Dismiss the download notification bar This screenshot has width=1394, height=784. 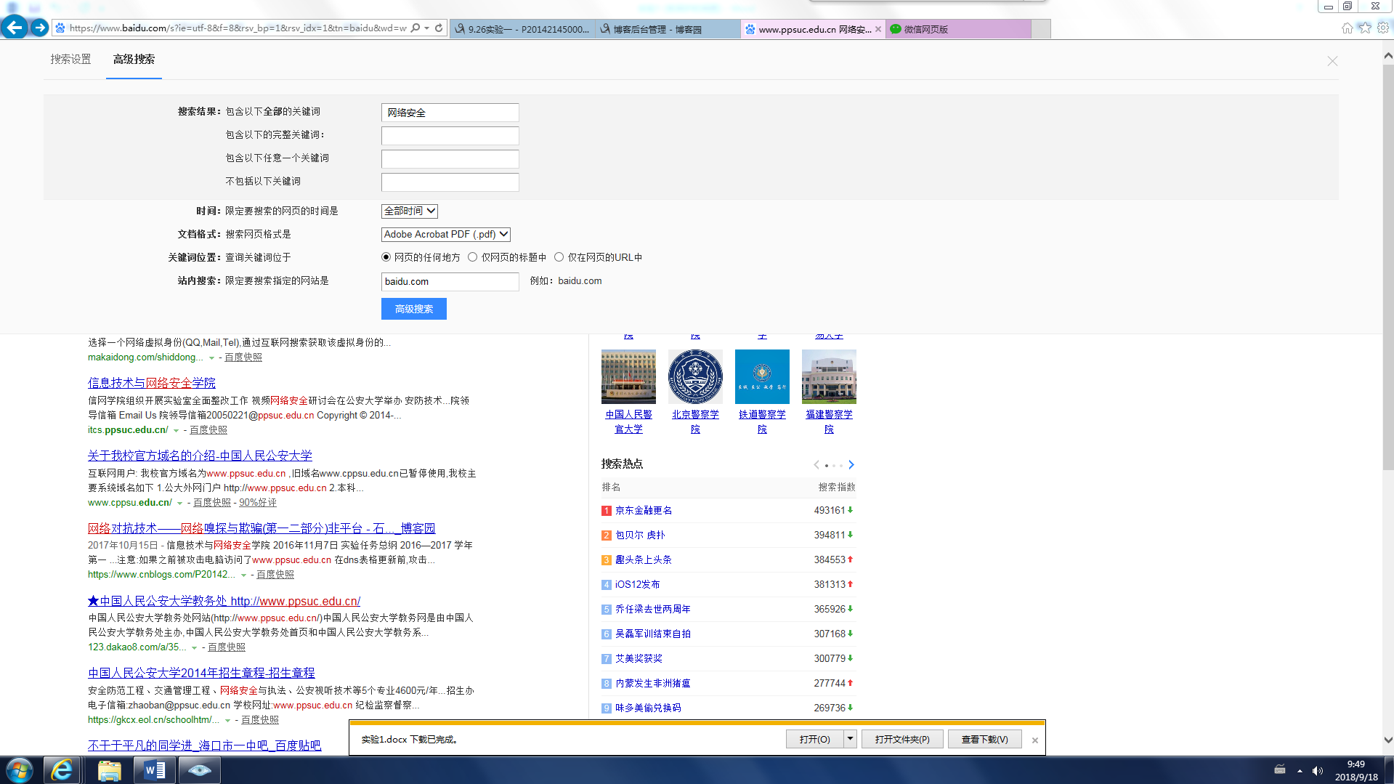1035,740
